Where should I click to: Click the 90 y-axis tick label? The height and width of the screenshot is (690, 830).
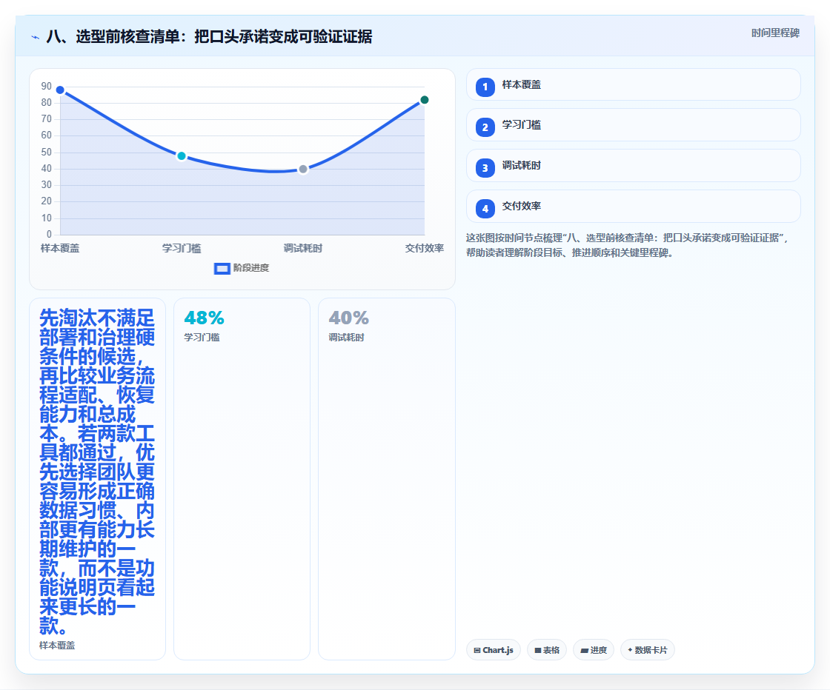(x=47, y=86)
